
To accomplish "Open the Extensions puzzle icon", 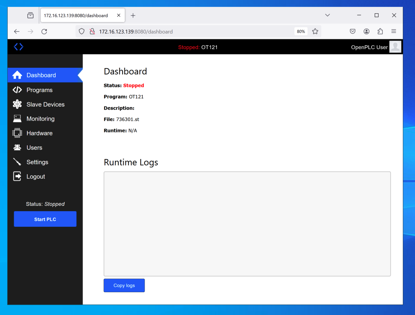I will point(380,32).
